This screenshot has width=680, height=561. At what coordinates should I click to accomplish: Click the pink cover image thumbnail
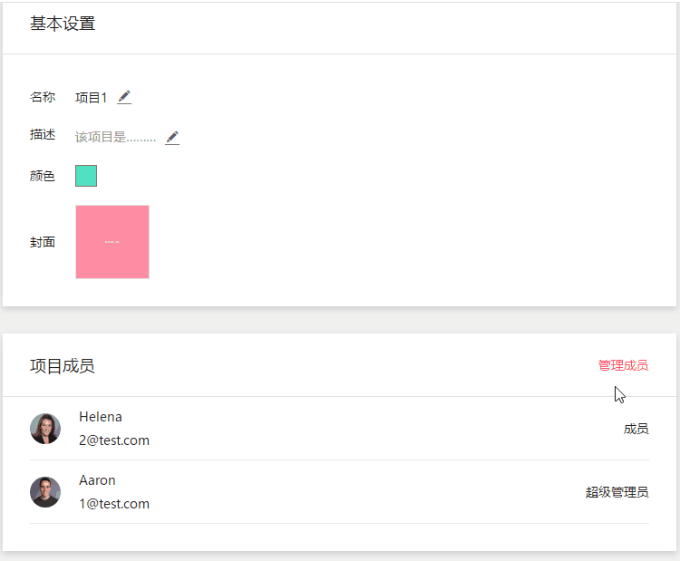pyautogui.click(x=112, y=242)
